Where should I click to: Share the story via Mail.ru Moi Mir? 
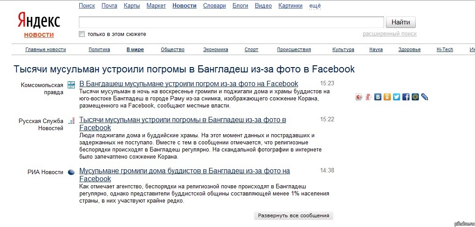point(415,97)
